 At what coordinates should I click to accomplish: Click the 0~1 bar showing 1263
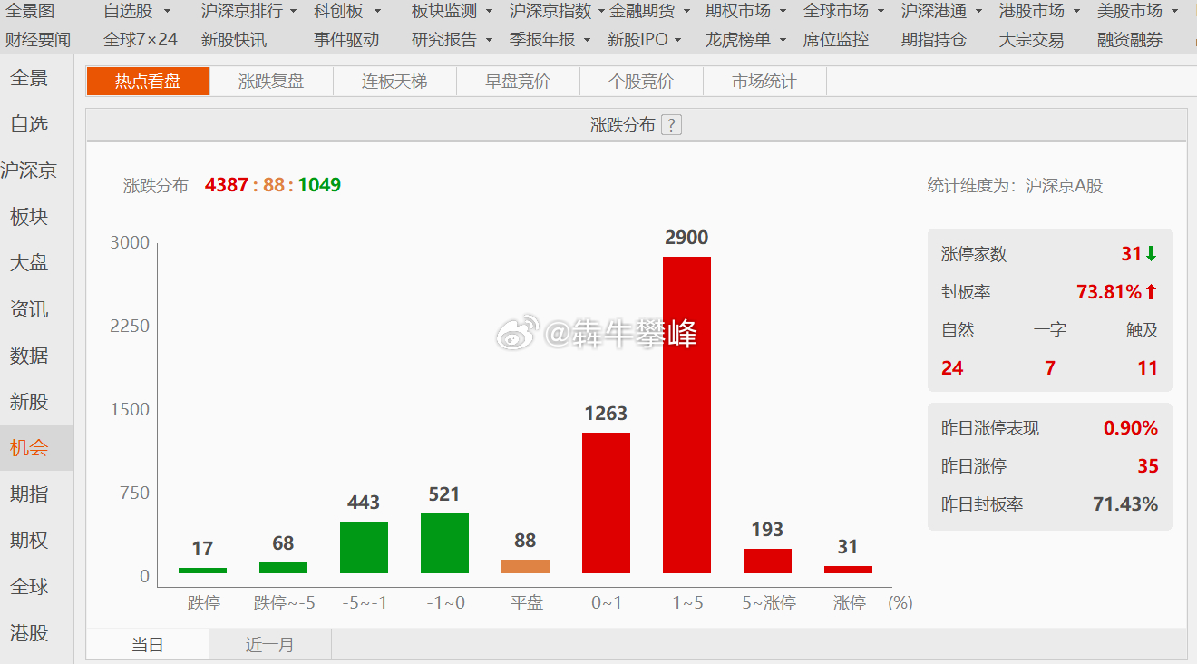click(x=606, y=503)
